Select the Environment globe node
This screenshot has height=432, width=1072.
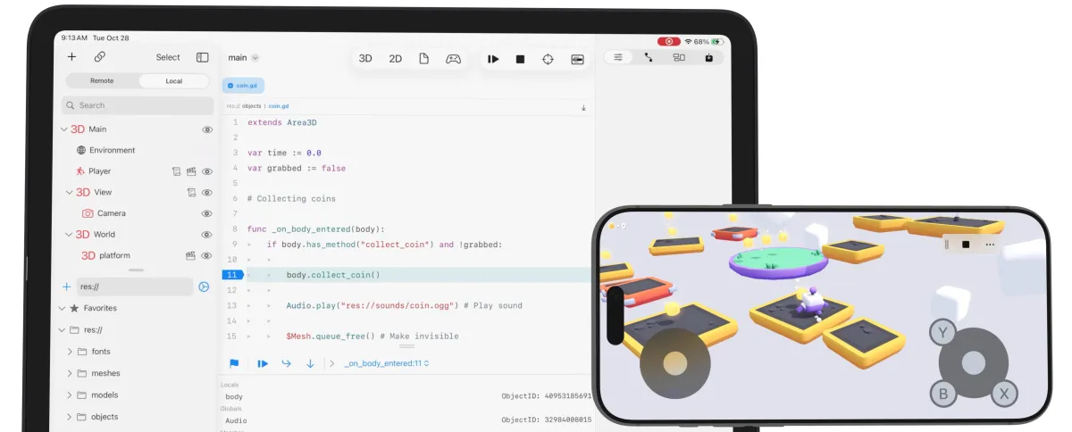[x=81, y=150]
